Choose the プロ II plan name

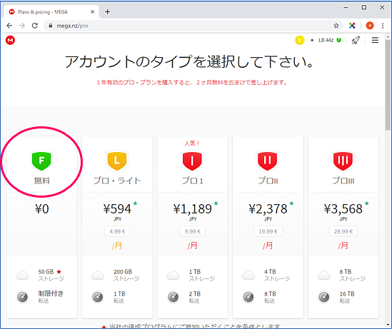click(268, 181)
